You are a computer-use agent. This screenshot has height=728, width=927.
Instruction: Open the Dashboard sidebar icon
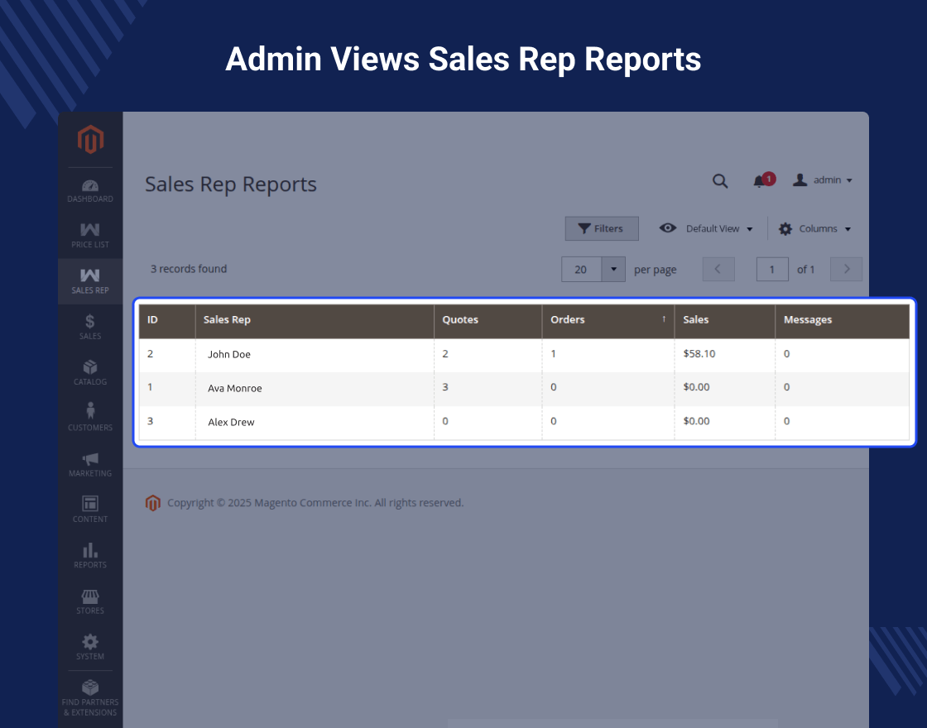[90, 191]
